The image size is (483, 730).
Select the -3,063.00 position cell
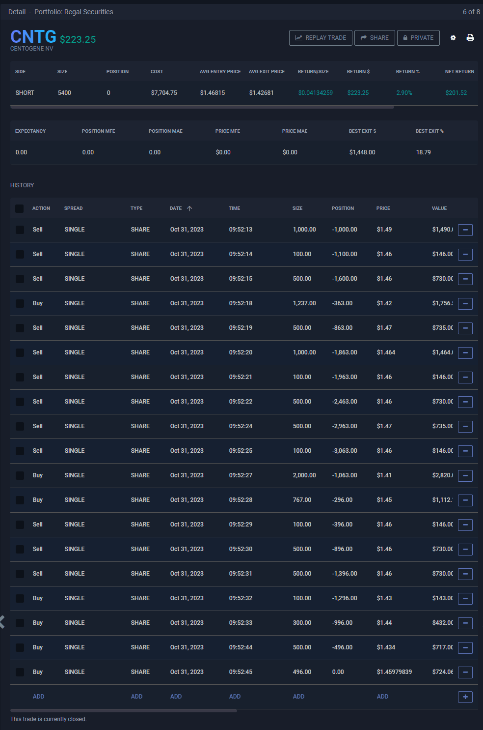(x=345, y=451)
